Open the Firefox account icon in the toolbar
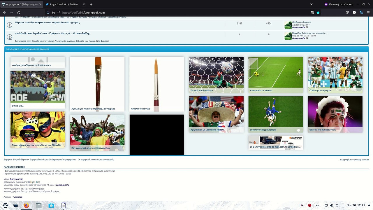Image resolution: width=373 pixels, height=210 pixels. (x=354, y=13)
